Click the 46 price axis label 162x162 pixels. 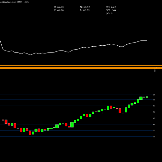pos(154,118)
